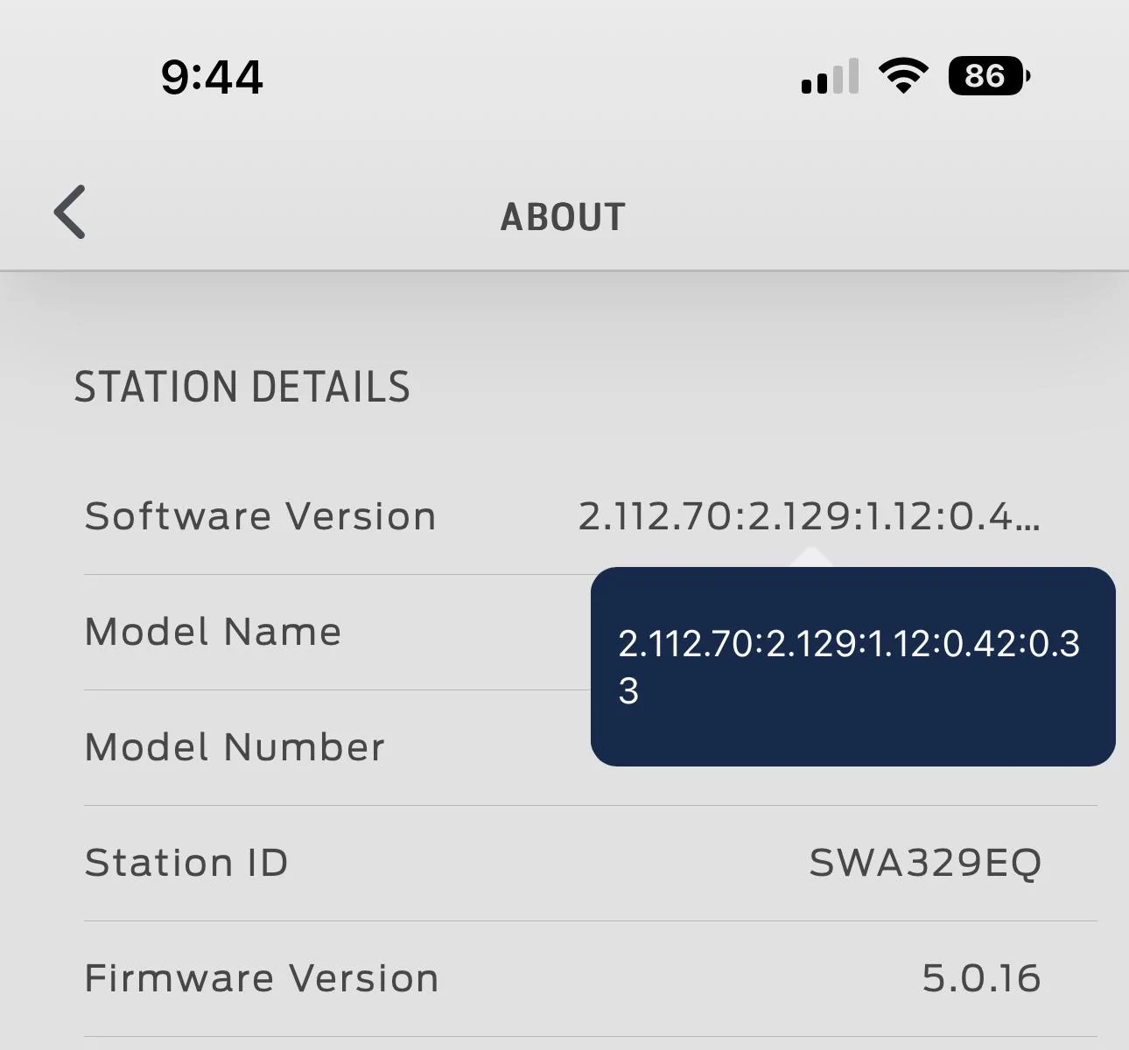Select the Model Name row label
Screen dimensions: 1129x1050
point(213,632)
